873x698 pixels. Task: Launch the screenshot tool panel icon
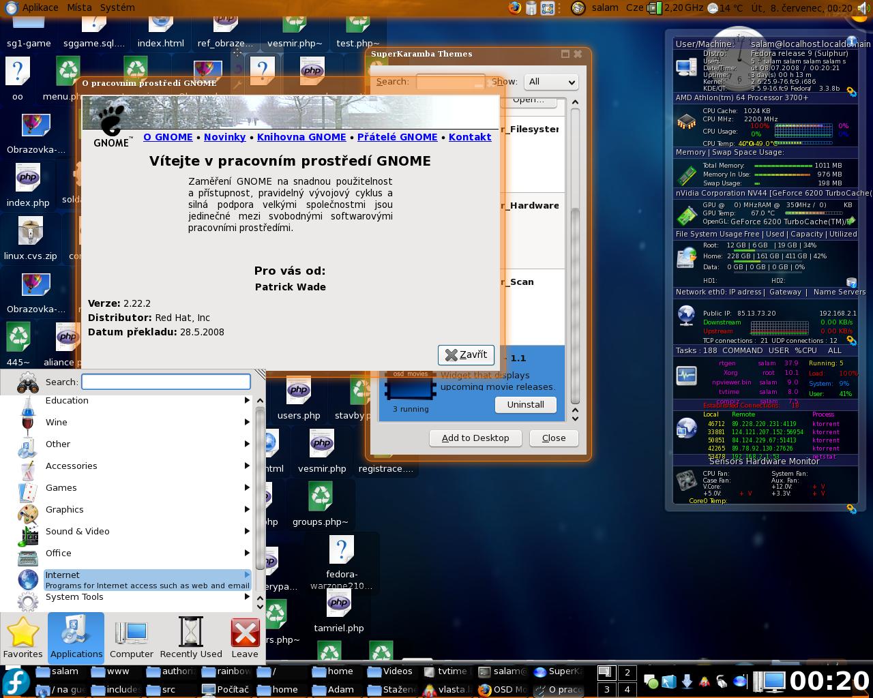tap(548, 8)
